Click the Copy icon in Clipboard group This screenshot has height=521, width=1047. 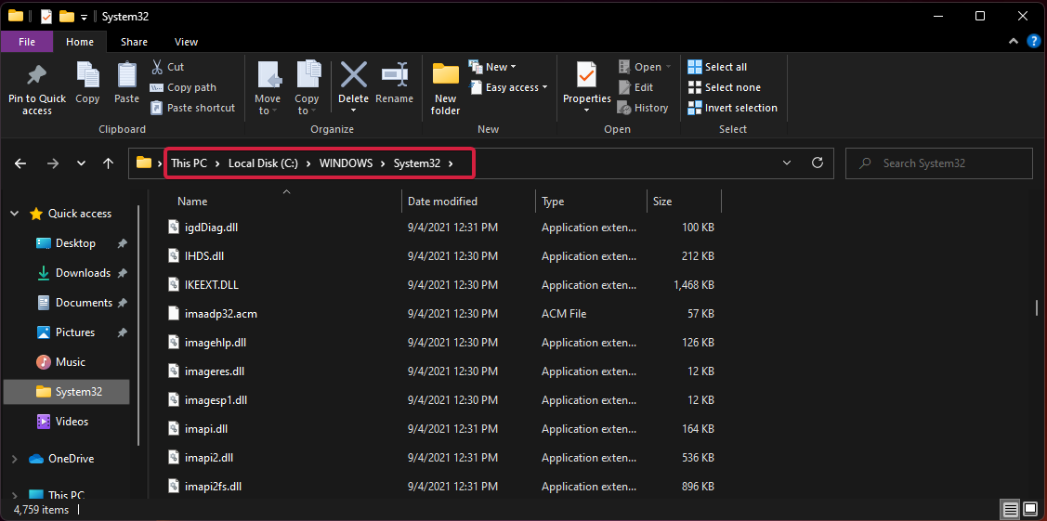coord(87,74)
